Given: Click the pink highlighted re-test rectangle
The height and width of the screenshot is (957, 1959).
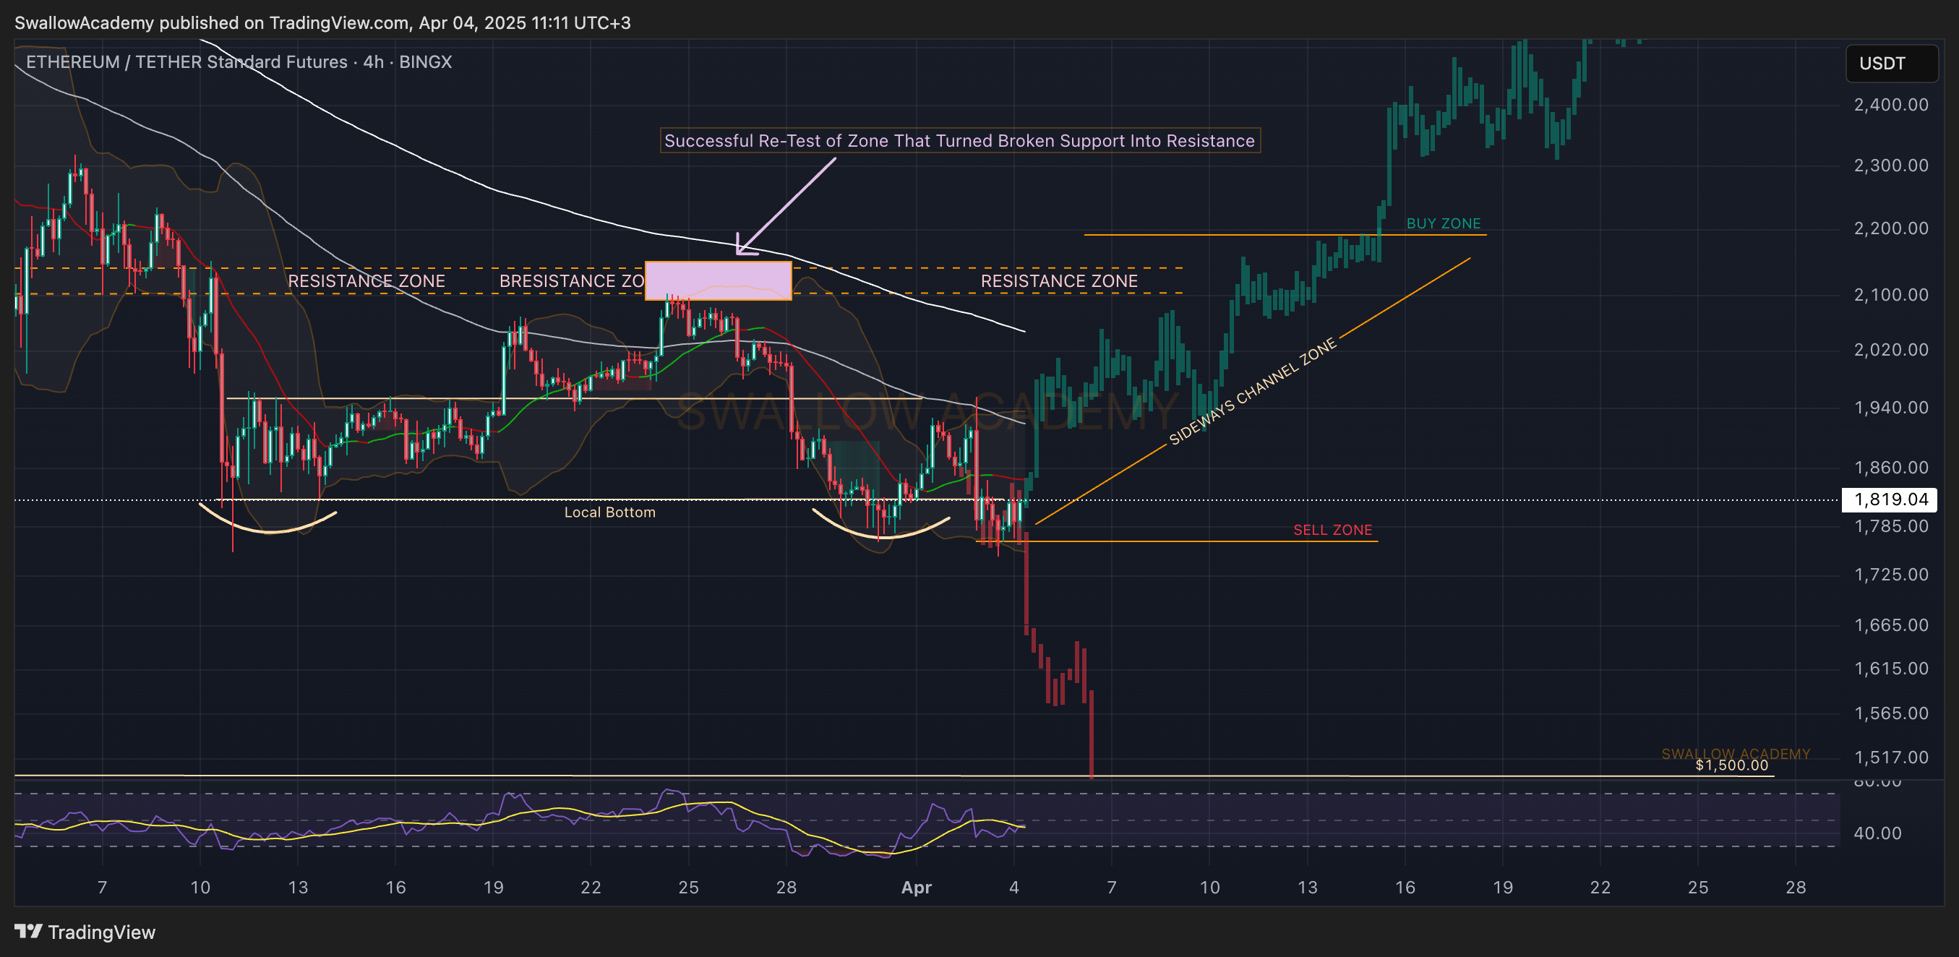Looking at the screenshot, I should [x=718, y=280].
